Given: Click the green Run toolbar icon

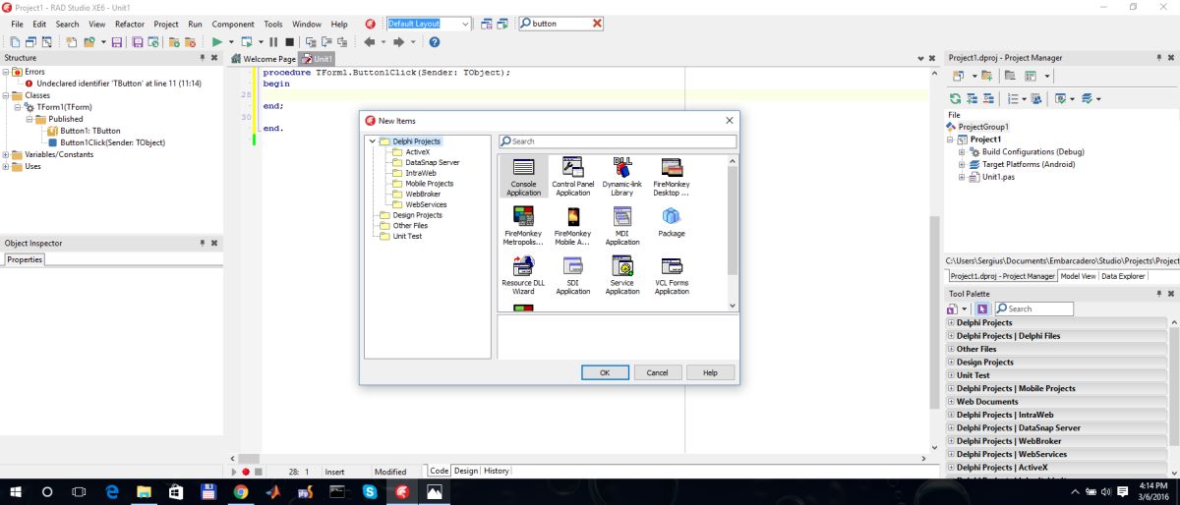Looking at the screenshot, I should coord(216,42).
